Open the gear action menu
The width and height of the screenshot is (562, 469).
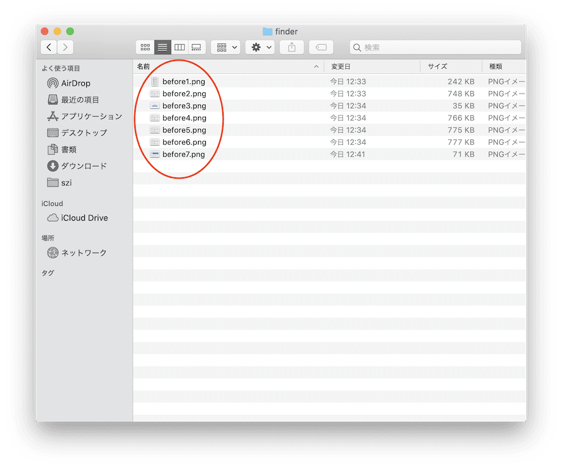pyautogui.click(x=260, y=47)
